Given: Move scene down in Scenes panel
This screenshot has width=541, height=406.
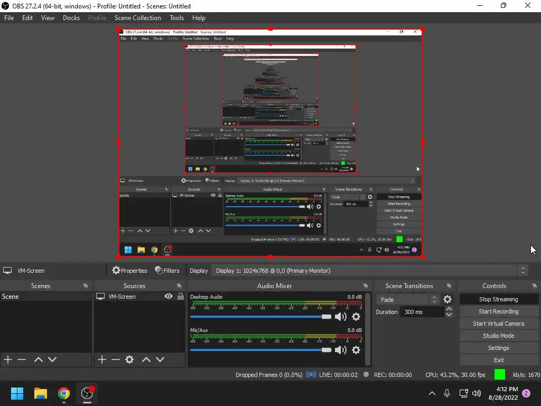Looking at the screenshot, I should tap(52, 359).
